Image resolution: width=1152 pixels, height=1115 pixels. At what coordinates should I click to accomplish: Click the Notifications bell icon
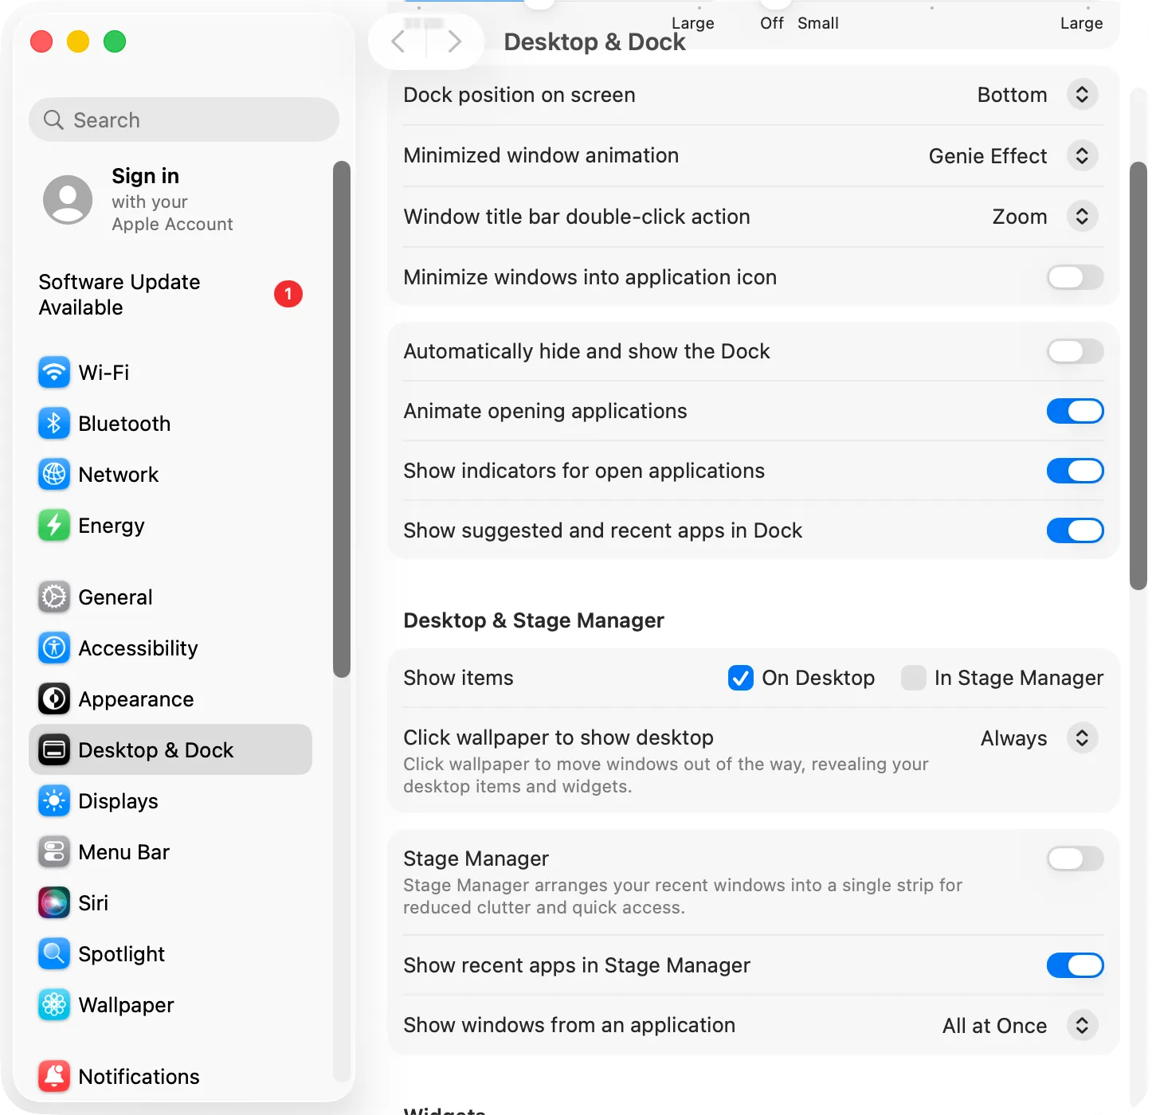(x=54, y=1076)
